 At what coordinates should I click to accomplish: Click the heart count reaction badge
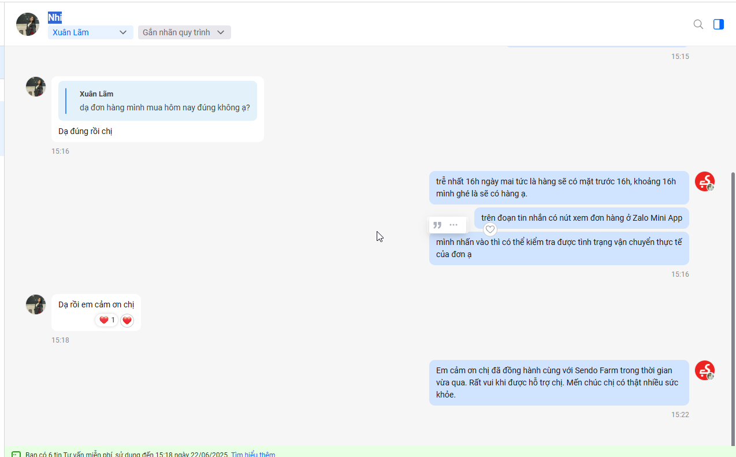107,320
